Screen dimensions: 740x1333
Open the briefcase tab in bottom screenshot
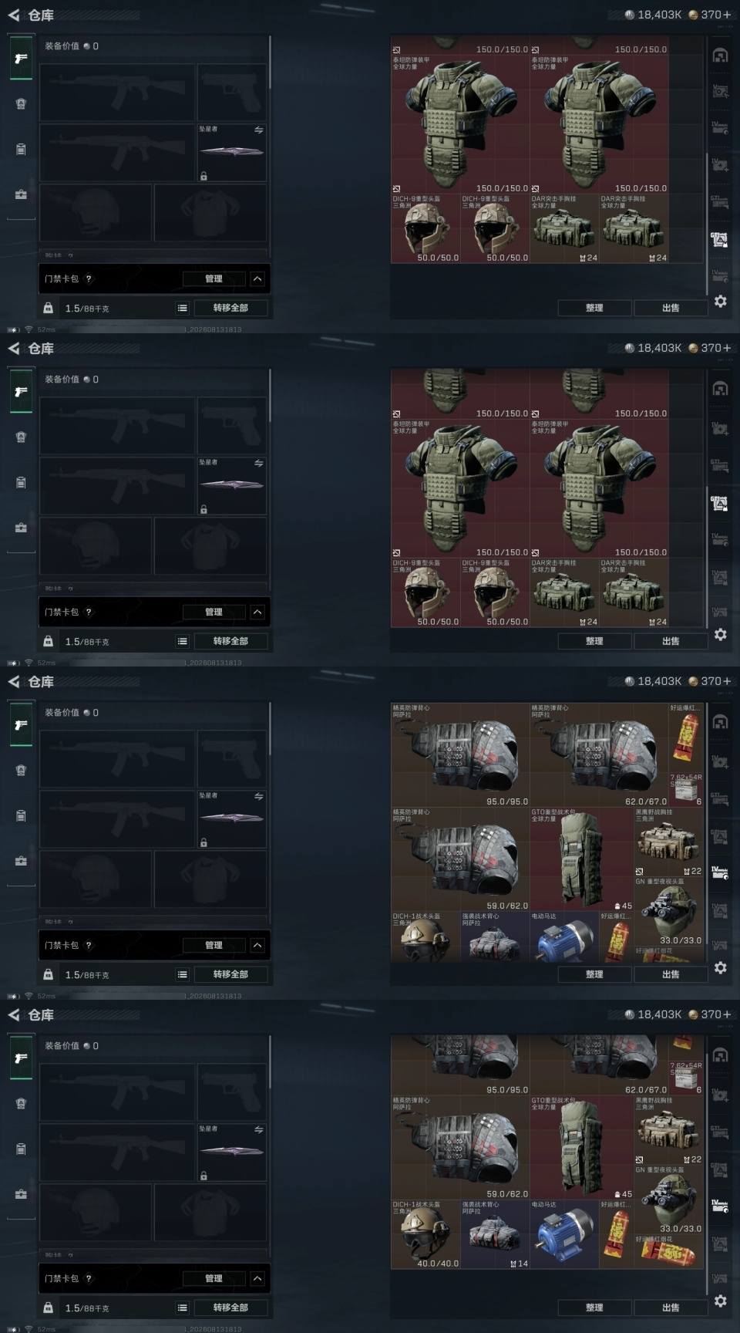pyautogui.click(x=21, y=1194)
